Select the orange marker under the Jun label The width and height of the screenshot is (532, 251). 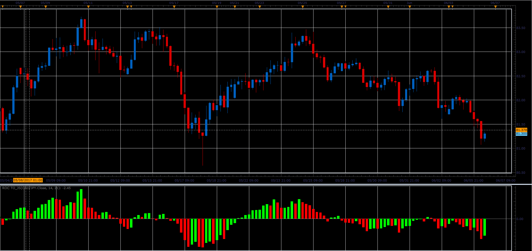point(410,7)
